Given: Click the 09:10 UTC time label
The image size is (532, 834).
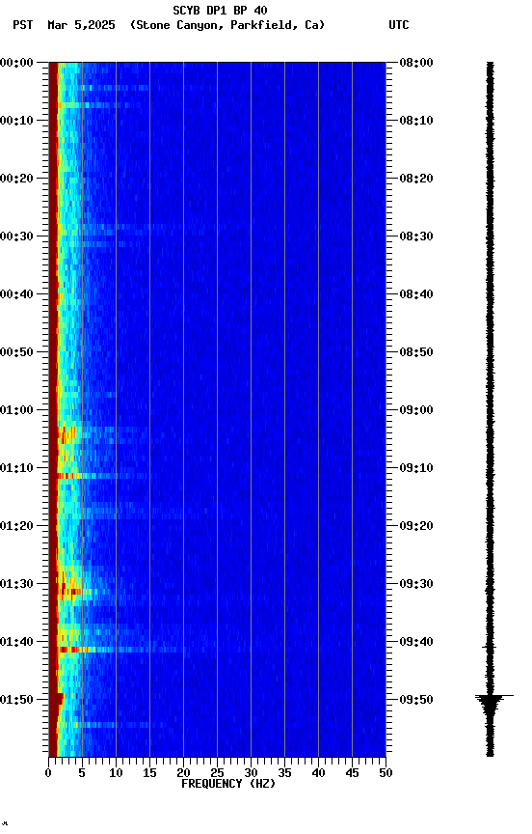Looking at the screenshot, I should pos(416,468).
